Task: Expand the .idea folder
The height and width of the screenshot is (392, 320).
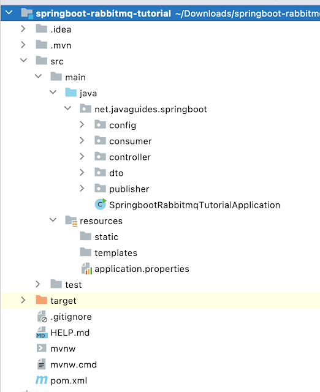Action: click(x=23, y=29)
